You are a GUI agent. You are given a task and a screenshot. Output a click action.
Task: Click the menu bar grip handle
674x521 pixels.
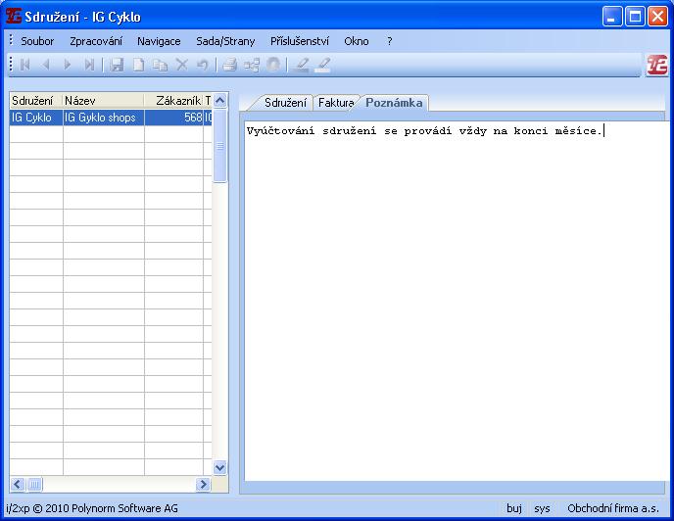tap(11, 40)
